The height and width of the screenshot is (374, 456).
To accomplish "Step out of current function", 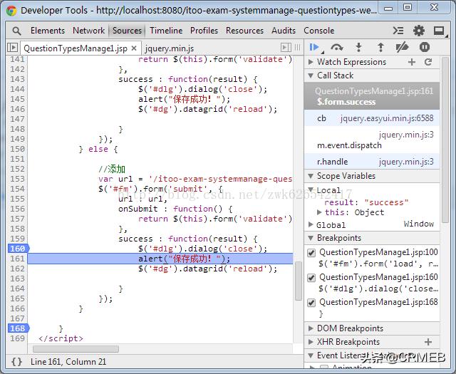I will click(x=380, y=47).
